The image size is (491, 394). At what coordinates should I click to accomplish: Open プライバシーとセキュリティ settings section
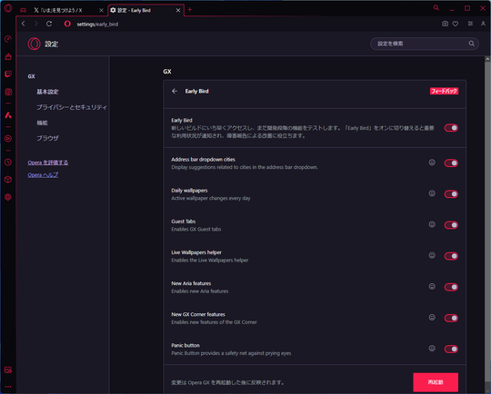[72, 107]
